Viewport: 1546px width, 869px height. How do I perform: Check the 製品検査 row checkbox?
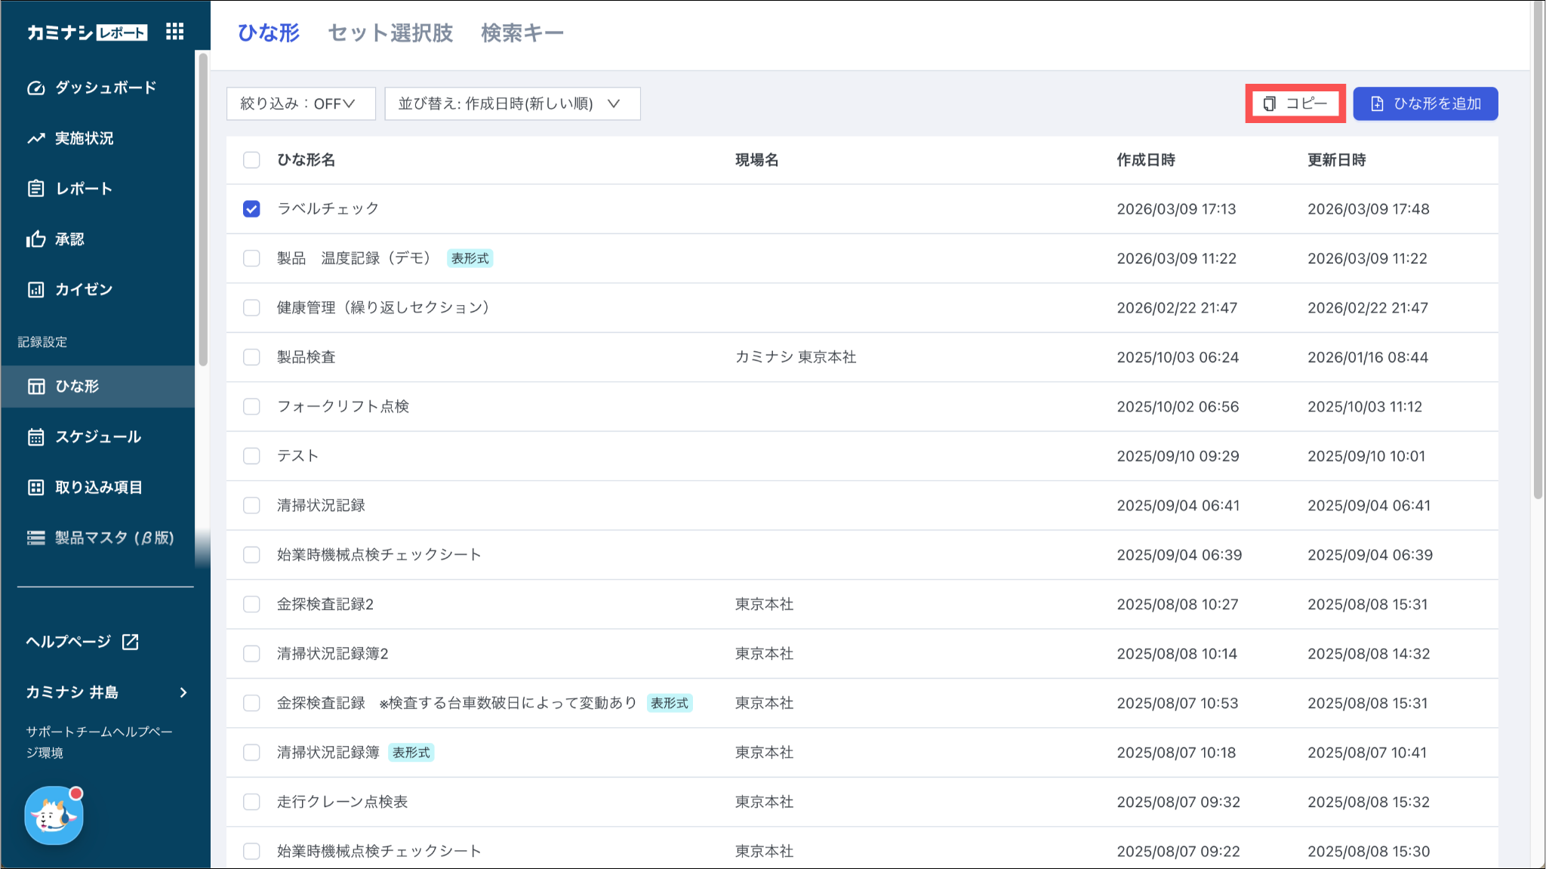click(x=251, y=357)
